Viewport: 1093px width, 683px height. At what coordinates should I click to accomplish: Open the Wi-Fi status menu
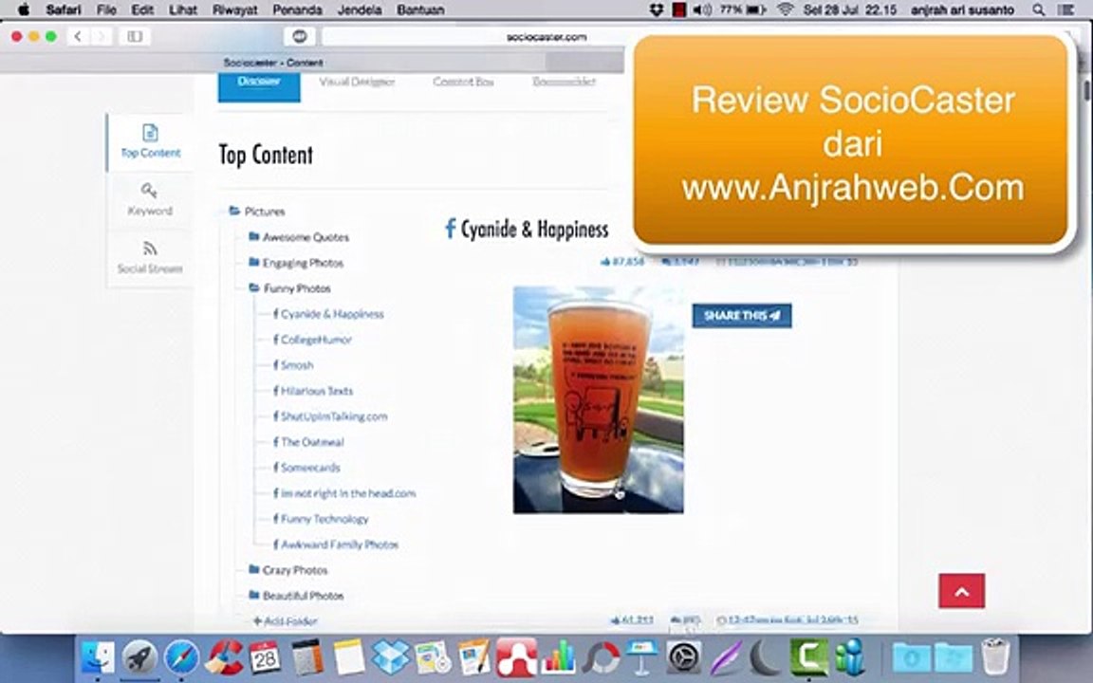click(786, 9)
